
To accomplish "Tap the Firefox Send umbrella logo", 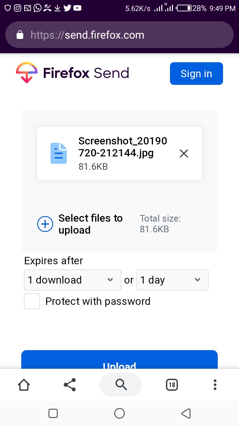I will [27, 73].
